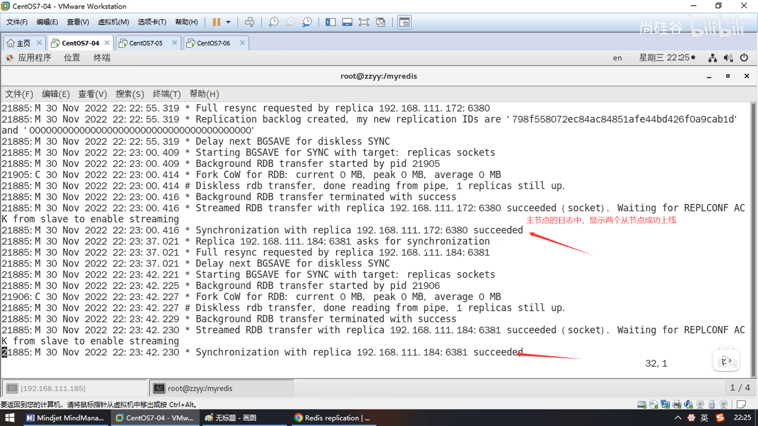Click the console view icon
The height and width of the screenshot is (426, 758).
click(404, 22)
